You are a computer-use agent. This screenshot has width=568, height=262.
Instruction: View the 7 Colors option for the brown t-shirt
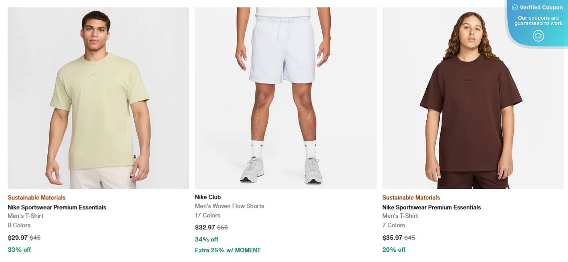pyautogui.click(x=394, y=225)
